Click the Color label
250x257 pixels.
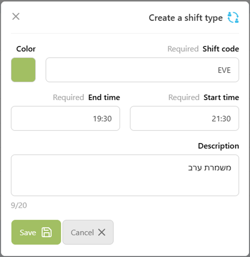coord(26,49)
